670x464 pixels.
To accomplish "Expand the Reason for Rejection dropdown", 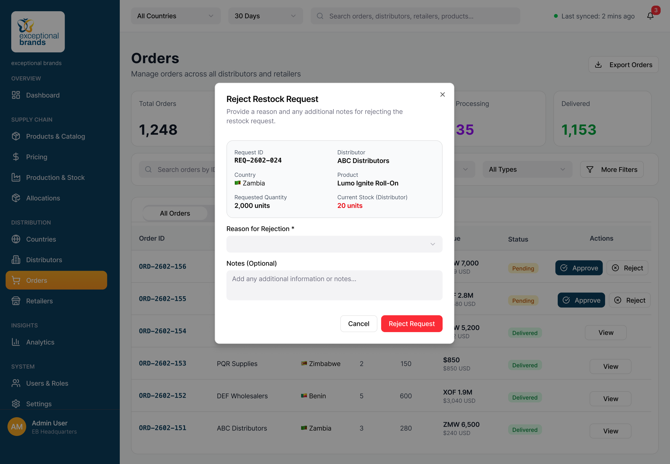I will click(334, 244).
